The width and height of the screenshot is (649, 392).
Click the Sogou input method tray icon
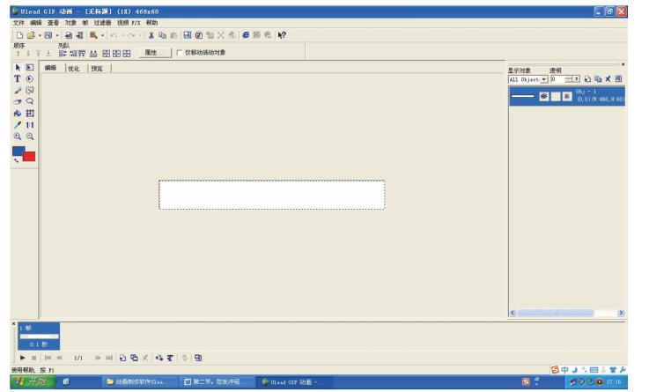point(526,381)
